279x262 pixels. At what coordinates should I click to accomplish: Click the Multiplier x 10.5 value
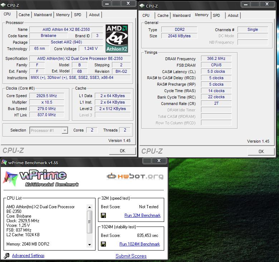coord(46,102)
